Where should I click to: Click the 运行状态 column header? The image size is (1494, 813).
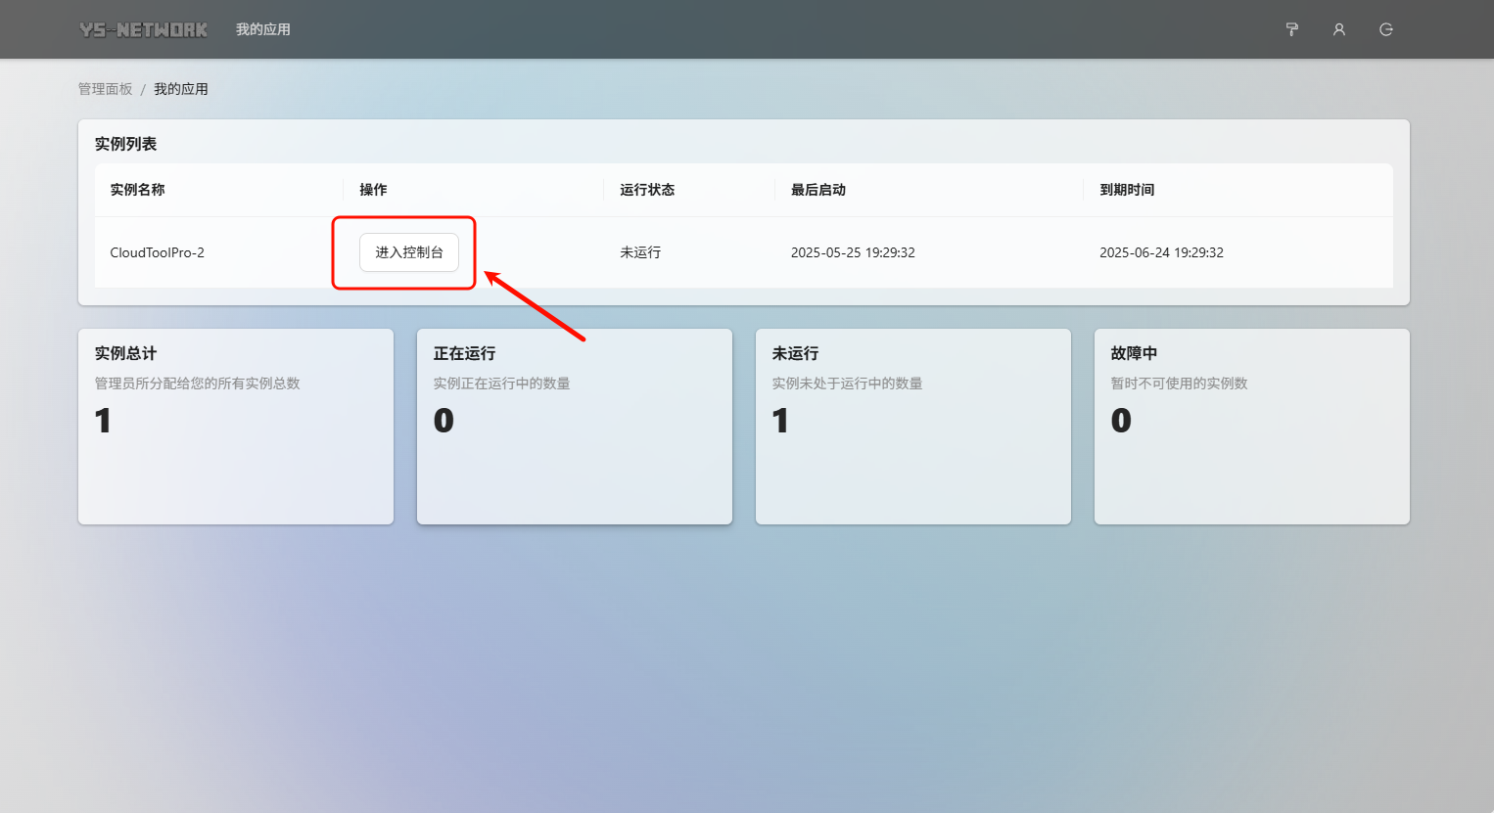647,190
